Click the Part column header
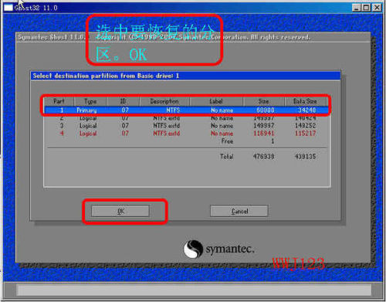This screenshot has height=302, width=386. tap(59, 101)
